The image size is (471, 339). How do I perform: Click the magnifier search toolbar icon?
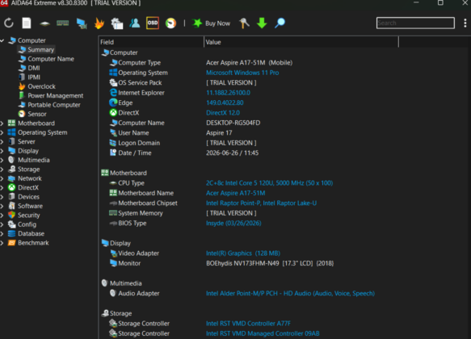pos(280,23)
